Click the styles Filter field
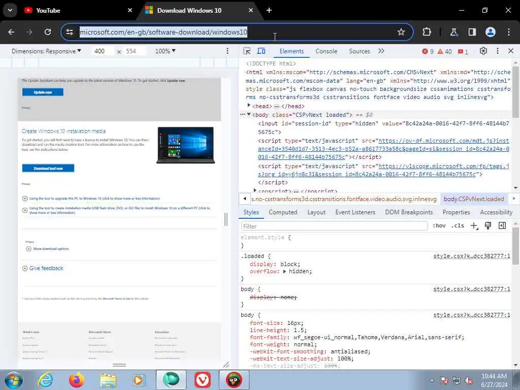 (x=334, y=226)
